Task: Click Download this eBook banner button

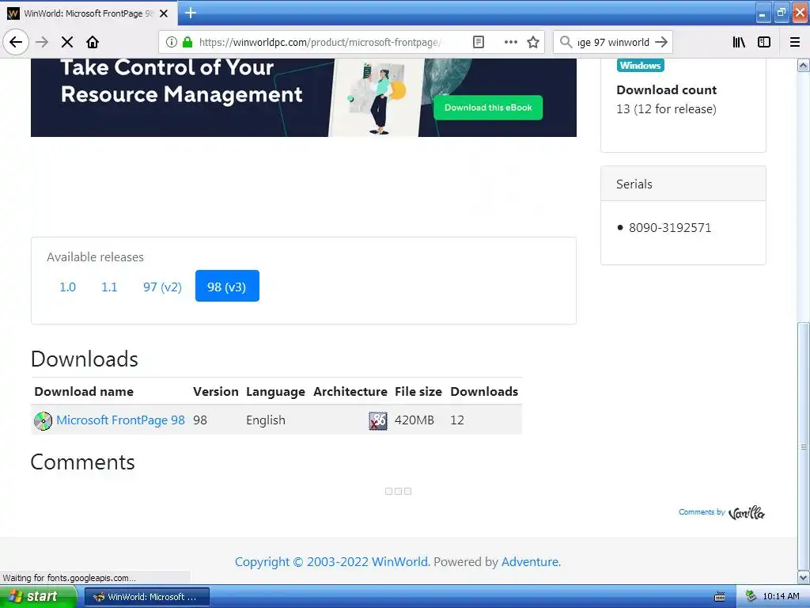Action: coord(488,108)
